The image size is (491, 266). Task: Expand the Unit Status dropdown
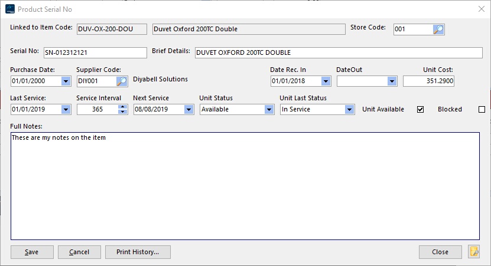[x=269, y=109]
